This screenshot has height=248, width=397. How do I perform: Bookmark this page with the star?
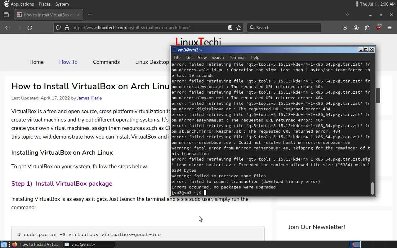(x=239, y=28)
